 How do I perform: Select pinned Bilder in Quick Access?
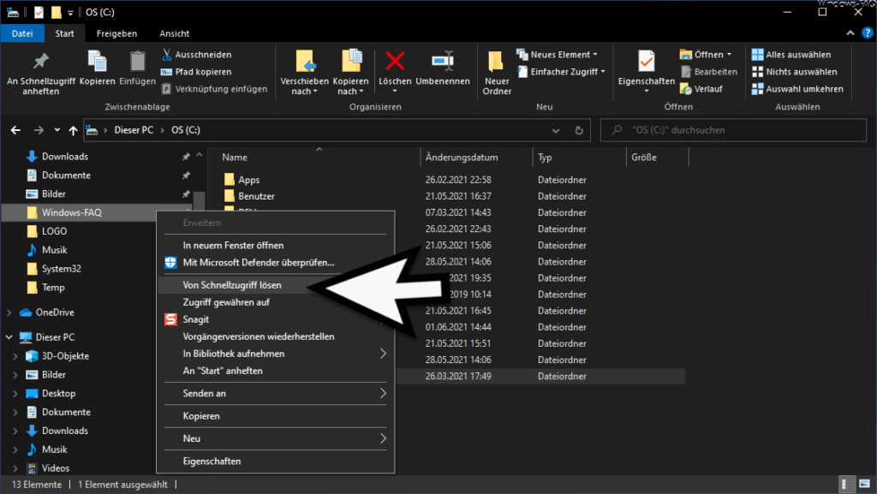click(x=54, y=193)
